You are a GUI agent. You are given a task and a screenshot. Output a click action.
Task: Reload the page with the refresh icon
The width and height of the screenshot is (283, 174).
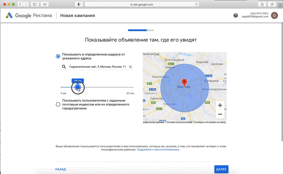click(196, 4)
